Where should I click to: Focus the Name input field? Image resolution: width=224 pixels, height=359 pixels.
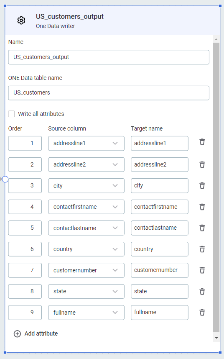click(x=109, y=57)
